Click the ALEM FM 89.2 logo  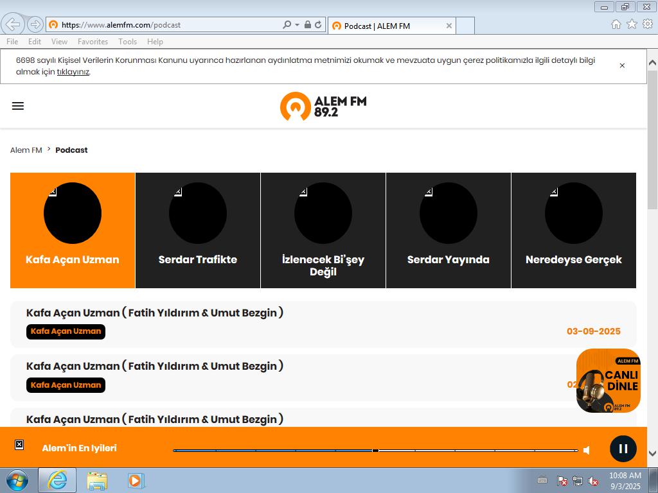323,106
